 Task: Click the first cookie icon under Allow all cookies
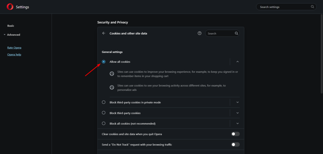(112, 74)
